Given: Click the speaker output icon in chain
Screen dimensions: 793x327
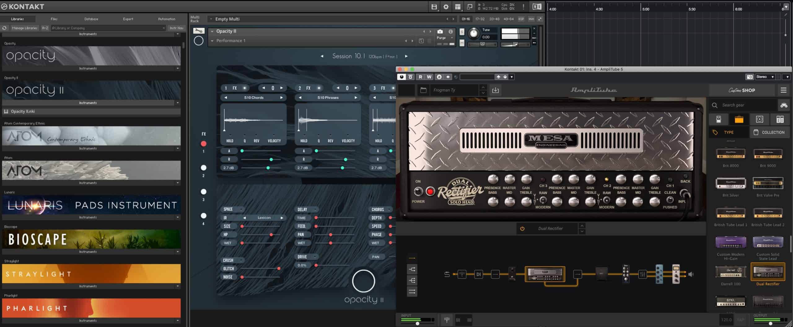Looking at the screenshot, I should tap(691, 274).
